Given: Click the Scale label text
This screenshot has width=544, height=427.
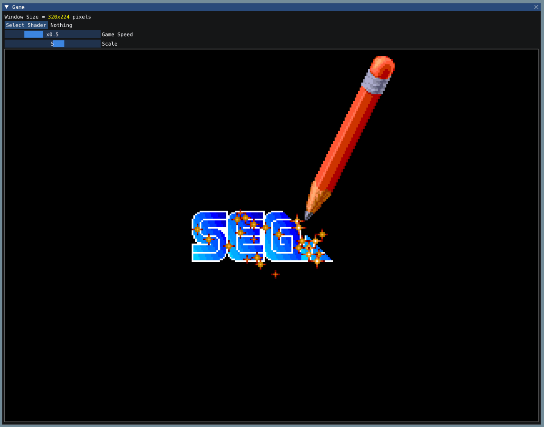Looking at the screenshot, I should point(109,44).
